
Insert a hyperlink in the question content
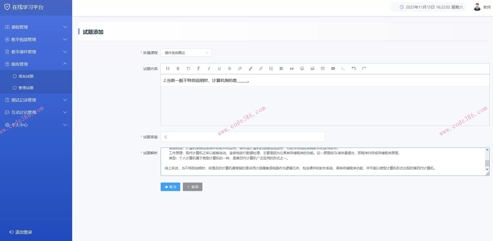(x=261, y=68)
